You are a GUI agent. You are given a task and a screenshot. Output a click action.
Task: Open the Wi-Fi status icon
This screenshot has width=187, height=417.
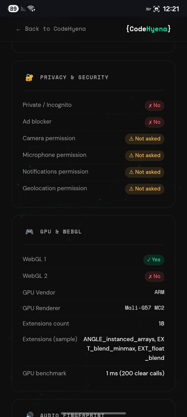pyautogui.click(x=31, y=8)
